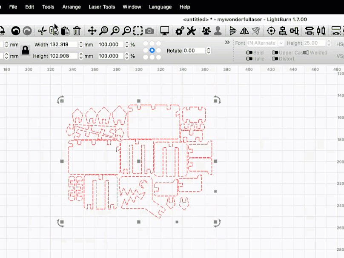Open device settings wrench icon
This screenshot has height=258, width=344.
[191, 31]
